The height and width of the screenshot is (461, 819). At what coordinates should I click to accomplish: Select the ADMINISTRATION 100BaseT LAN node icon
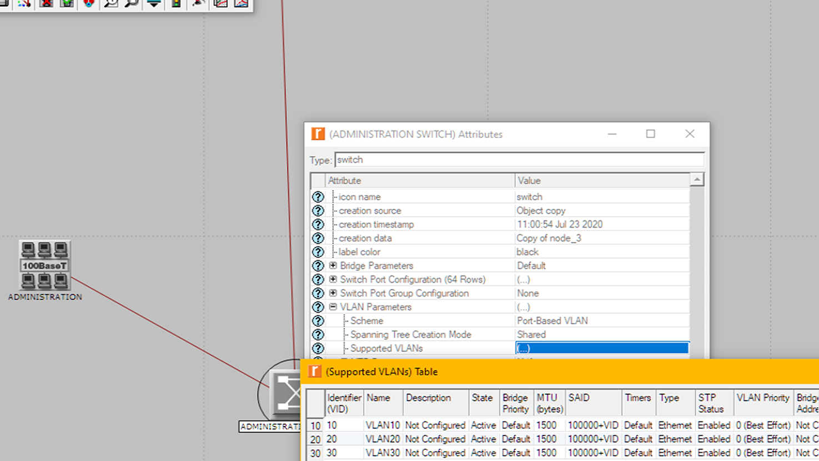pyautogui.click(x=44, y=265)
